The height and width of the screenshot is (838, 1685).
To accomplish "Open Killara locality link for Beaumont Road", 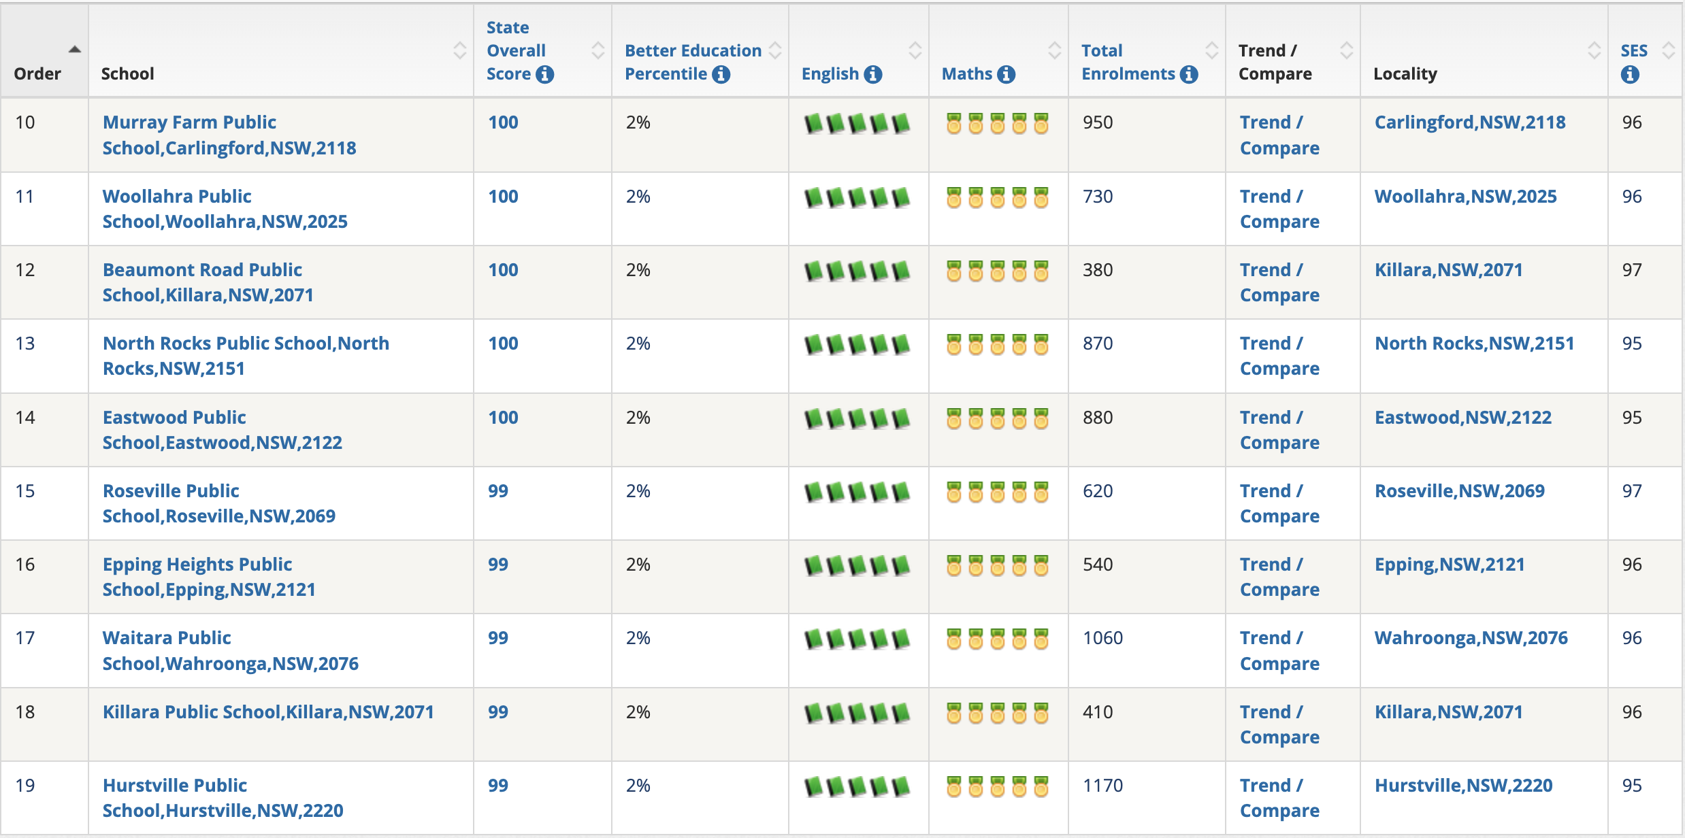I will click(1448, 270).
